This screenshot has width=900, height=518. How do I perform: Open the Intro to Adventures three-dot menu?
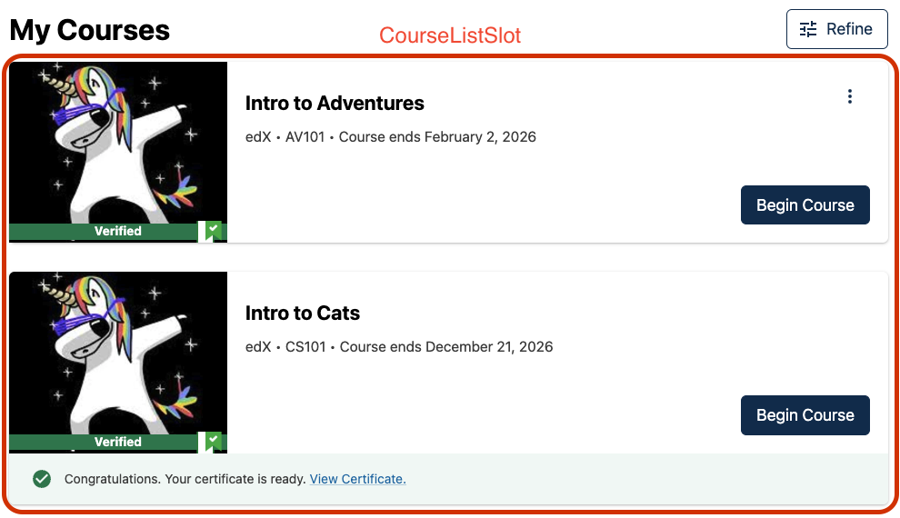tap(850, 96)
